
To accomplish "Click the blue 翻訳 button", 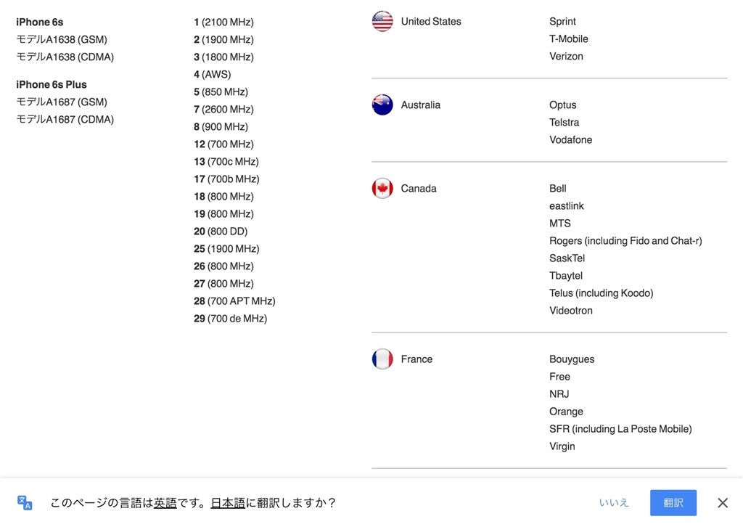I will (673, 502).
